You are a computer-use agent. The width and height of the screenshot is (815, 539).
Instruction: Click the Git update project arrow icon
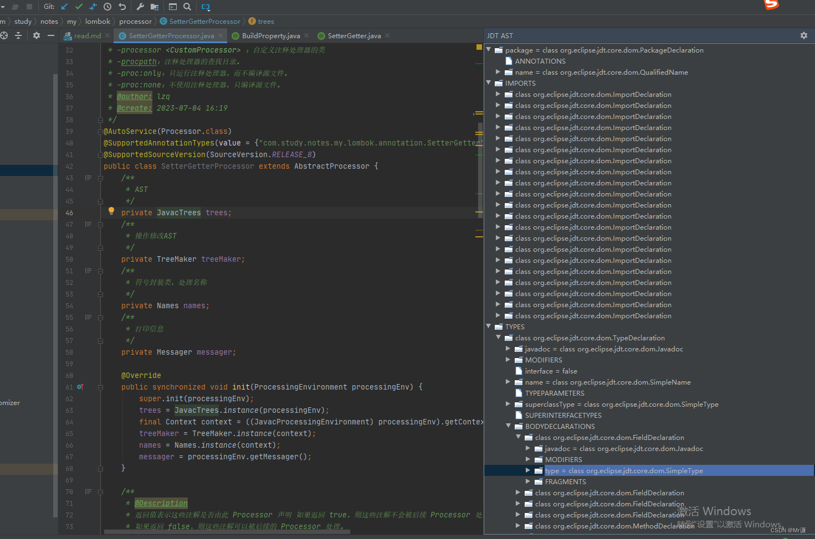click(x=64, y=7)
